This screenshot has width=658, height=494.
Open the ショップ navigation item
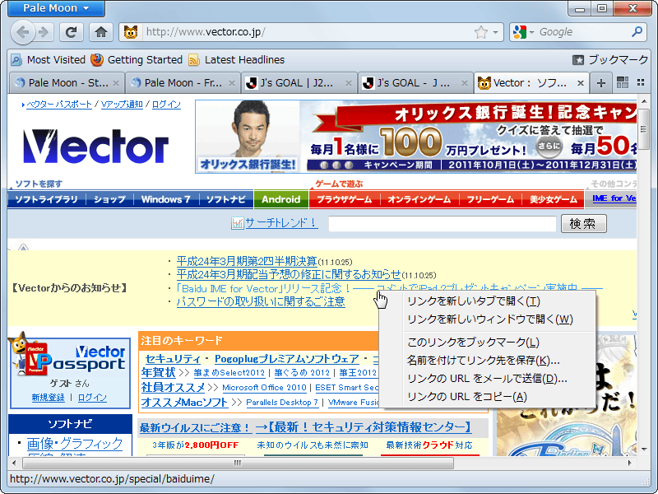109,199
